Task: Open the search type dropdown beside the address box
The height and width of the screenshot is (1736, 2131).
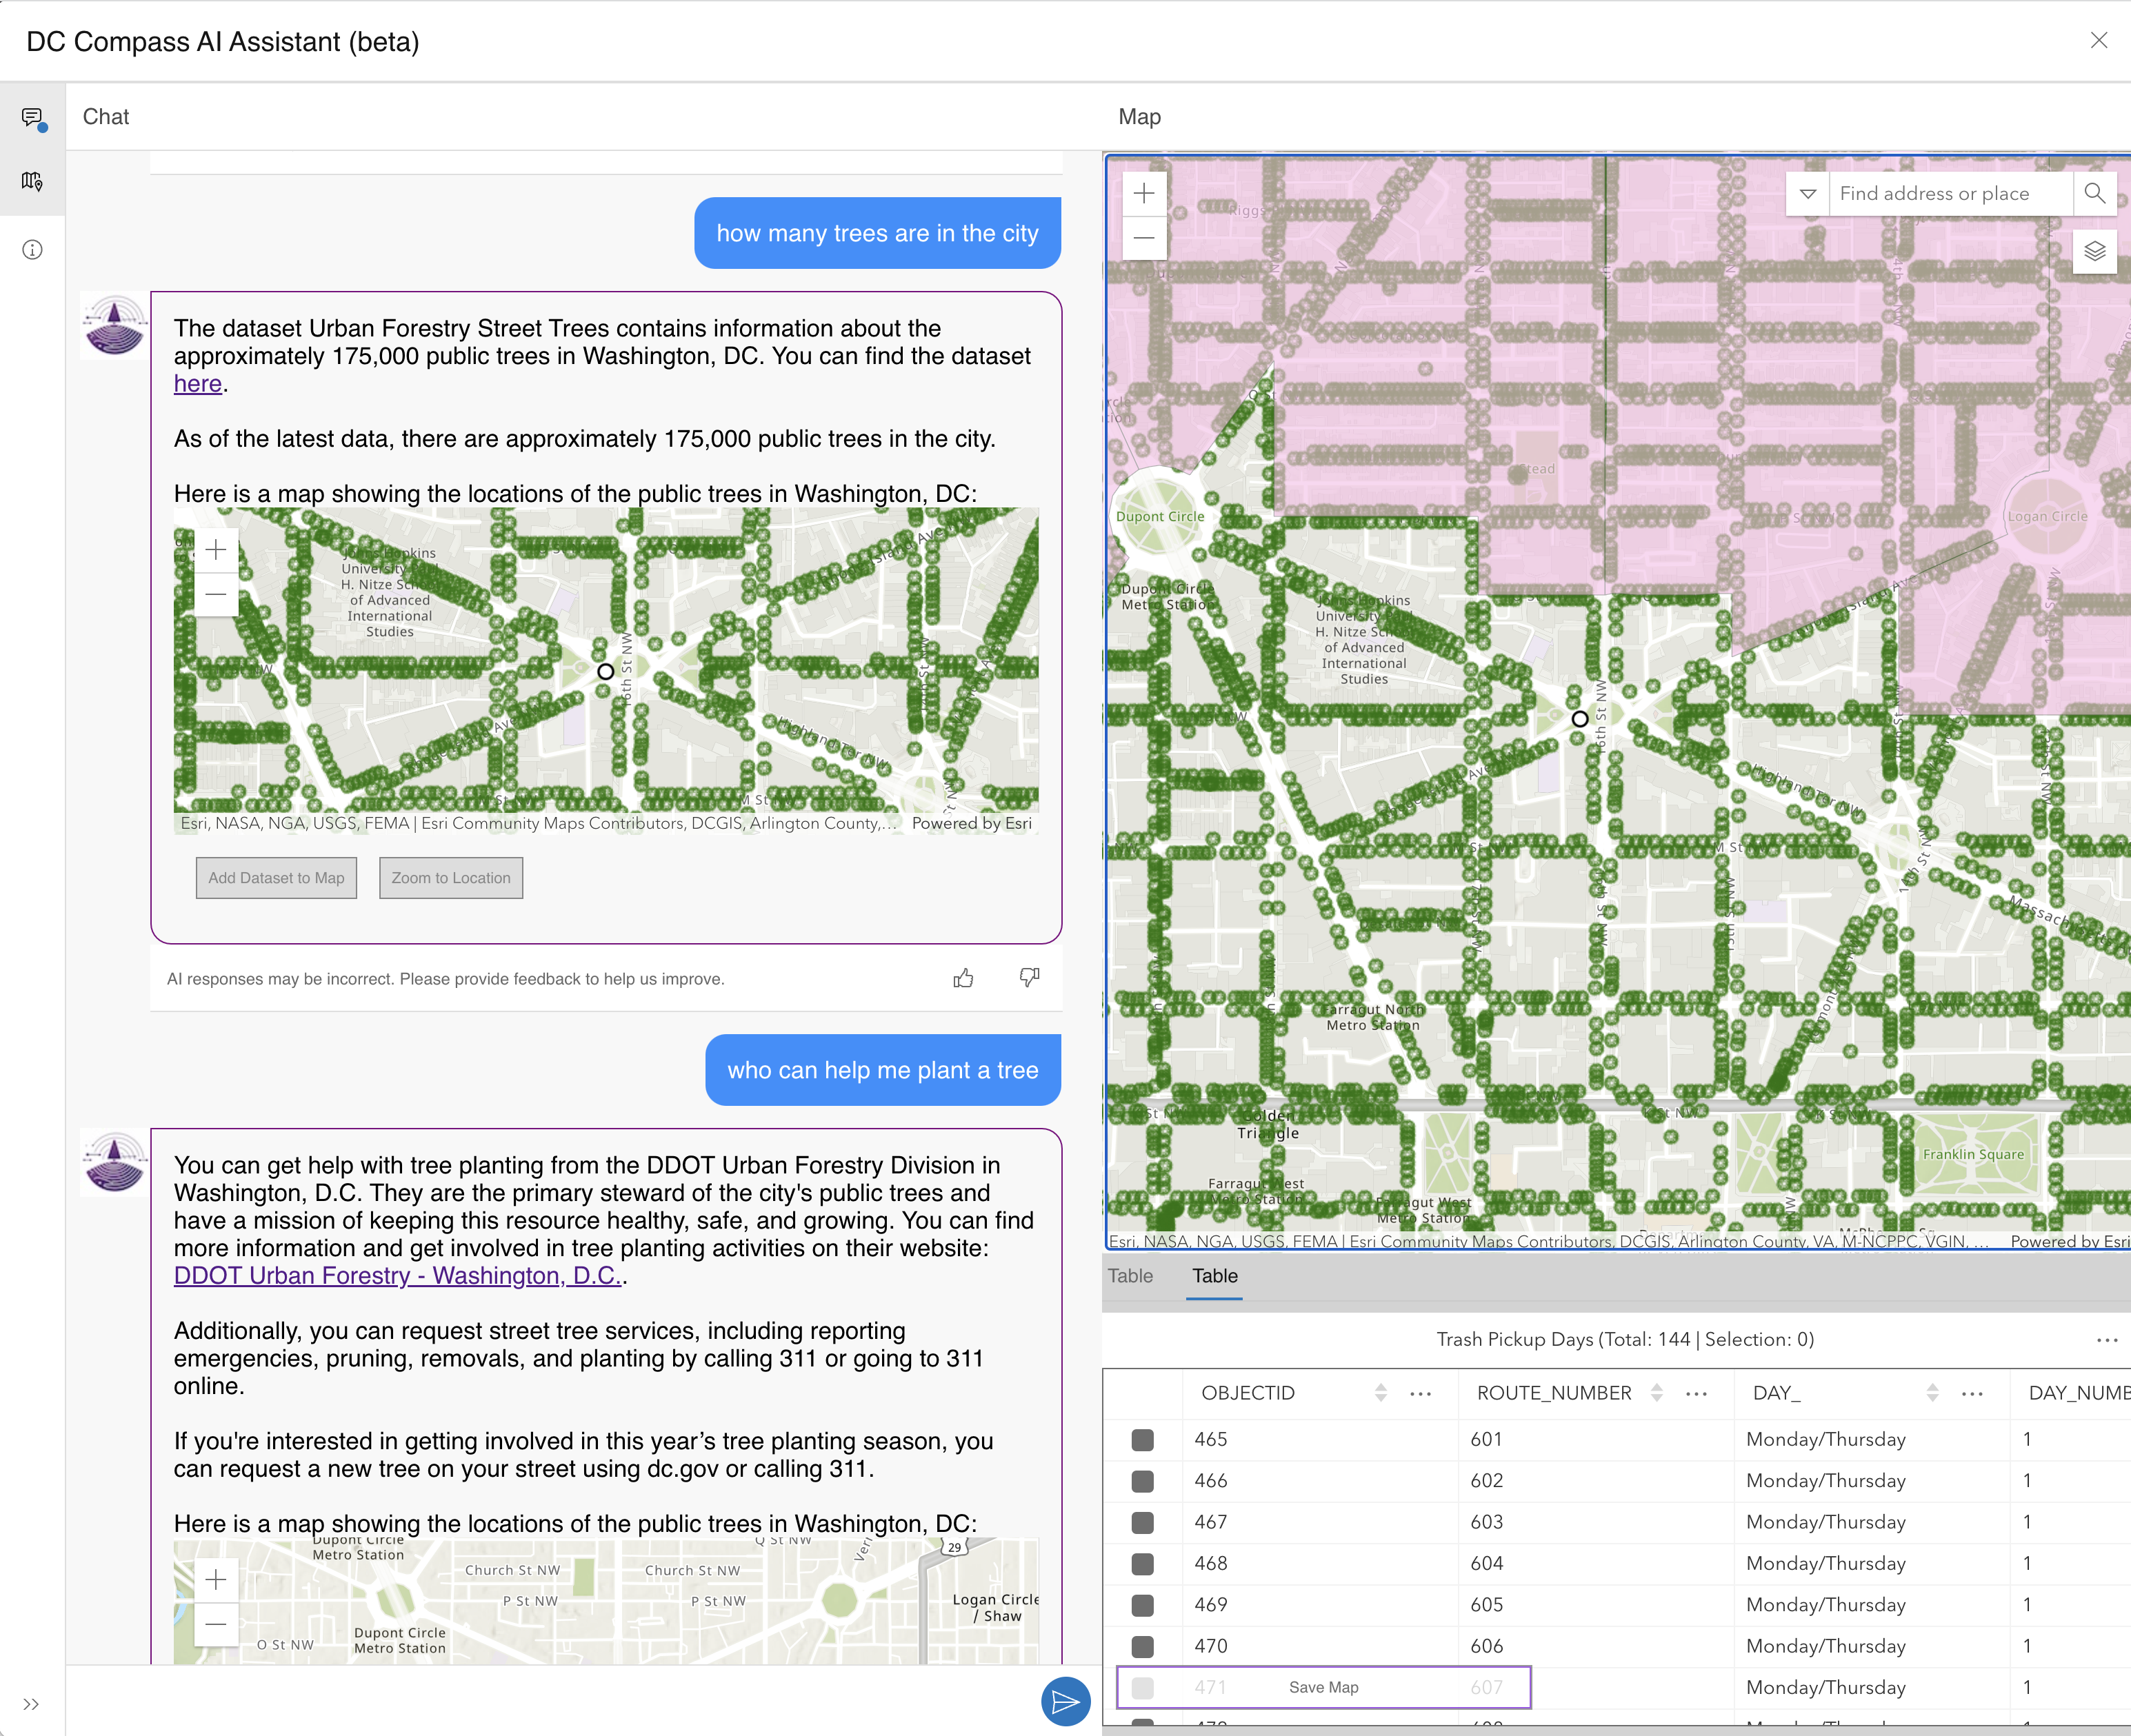Action: [1809, 193]
